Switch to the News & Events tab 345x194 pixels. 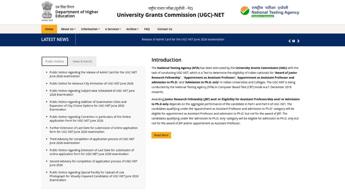tap(82, 62)
